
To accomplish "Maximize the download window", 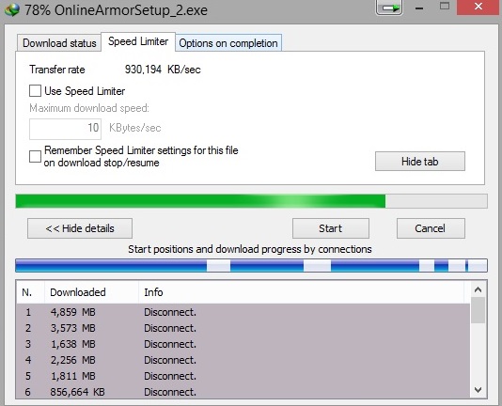I will click(445, 6).
